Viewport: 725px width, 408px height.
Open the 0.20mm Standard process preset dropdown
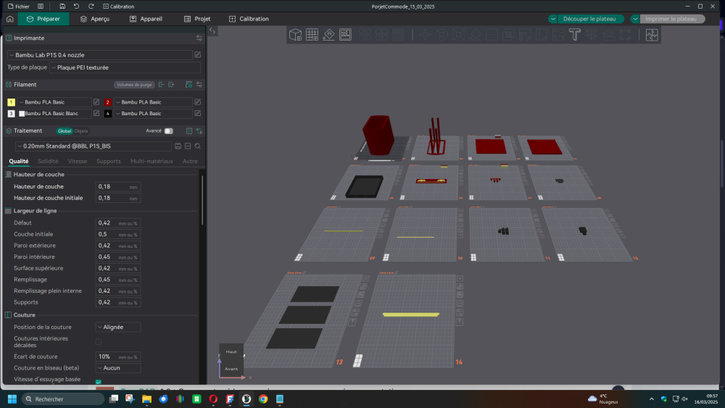pos(94,146)
